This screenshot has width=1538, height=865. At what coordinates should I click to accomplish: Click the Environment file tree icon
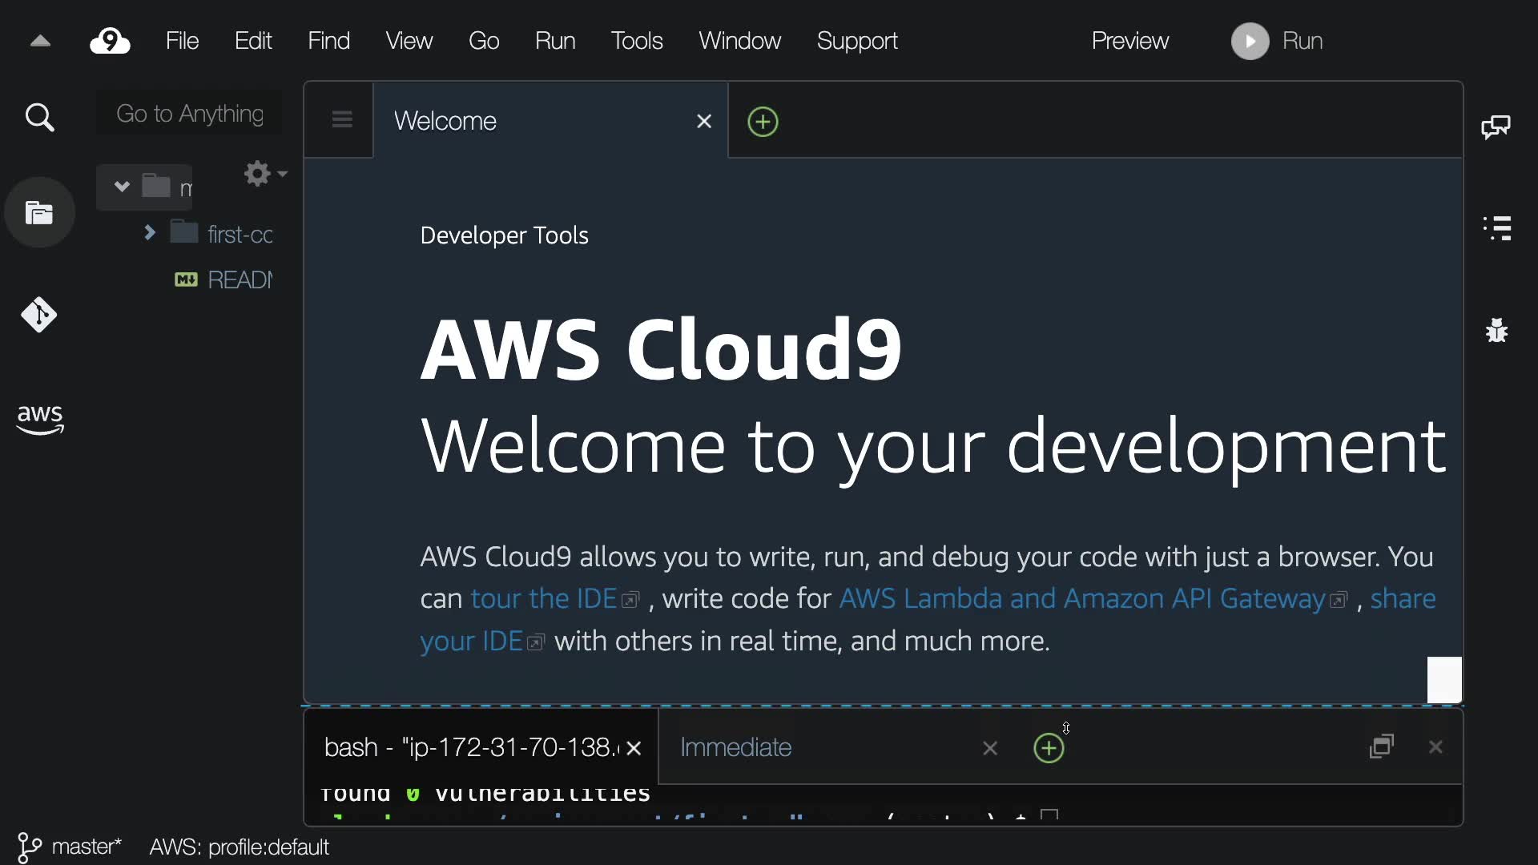(39, 213)
